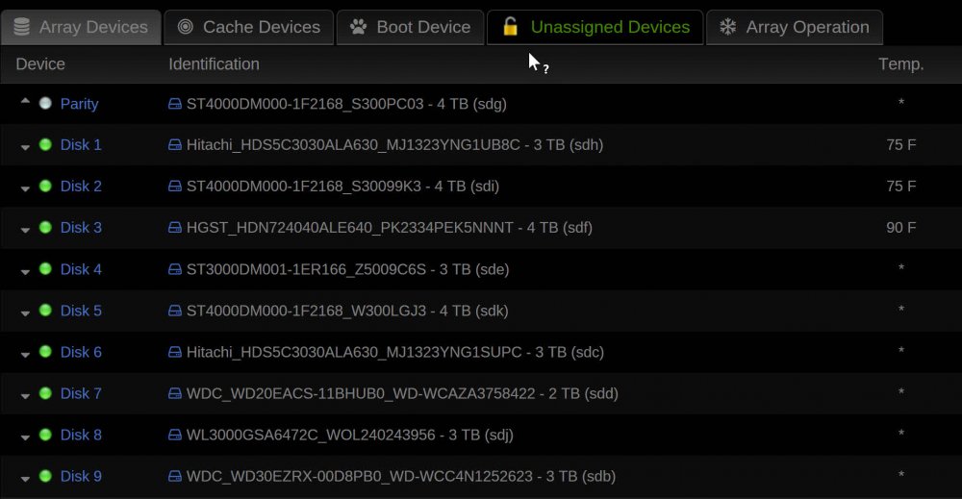Click the drive icon for ST4000DM000 W300LGJ3
962x499 pixels.
point(175,311)
